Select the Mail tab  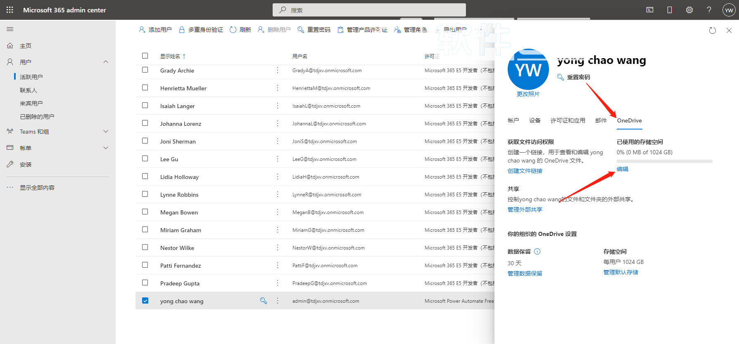601,120
